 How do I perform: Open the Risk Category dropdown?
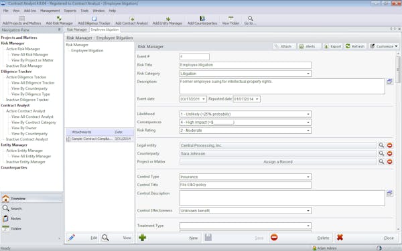point(308,74)
